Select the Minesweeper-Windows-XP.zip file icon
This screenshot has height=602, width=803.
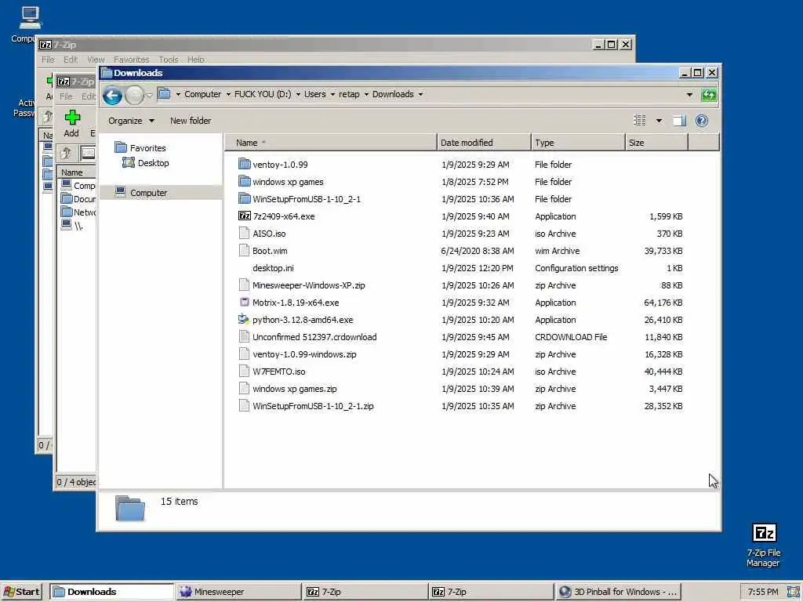pos(245,285)
